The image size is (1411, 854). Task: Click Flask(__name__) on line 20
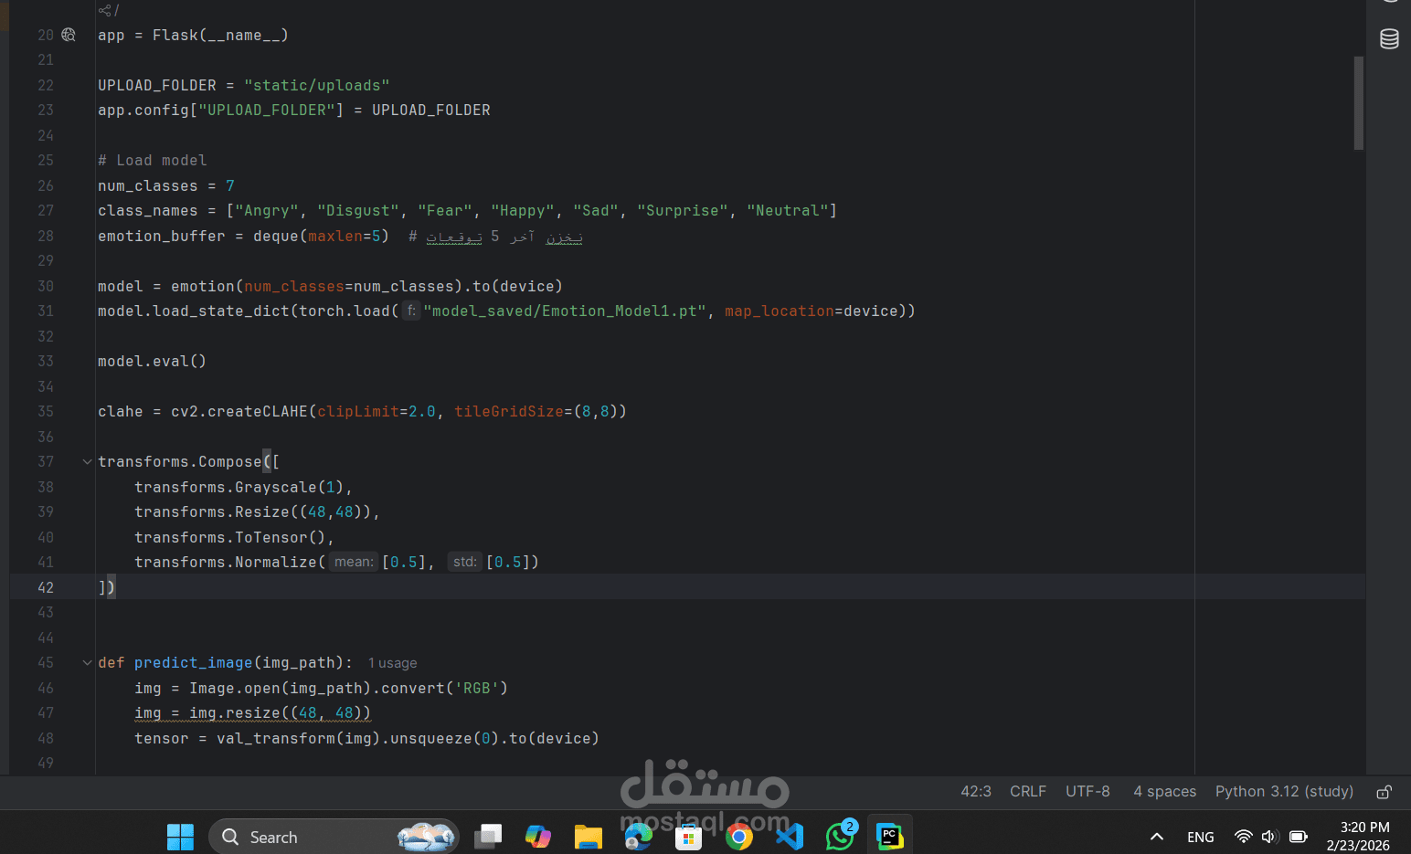pos(221,36)
